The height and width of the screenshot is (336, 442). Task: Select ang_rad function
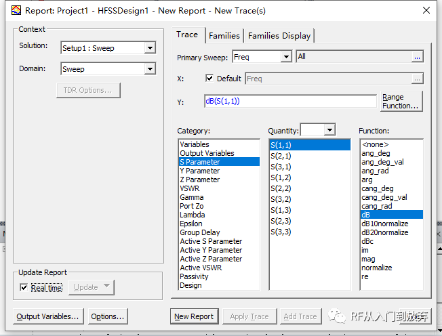click(x=392, y=171)
